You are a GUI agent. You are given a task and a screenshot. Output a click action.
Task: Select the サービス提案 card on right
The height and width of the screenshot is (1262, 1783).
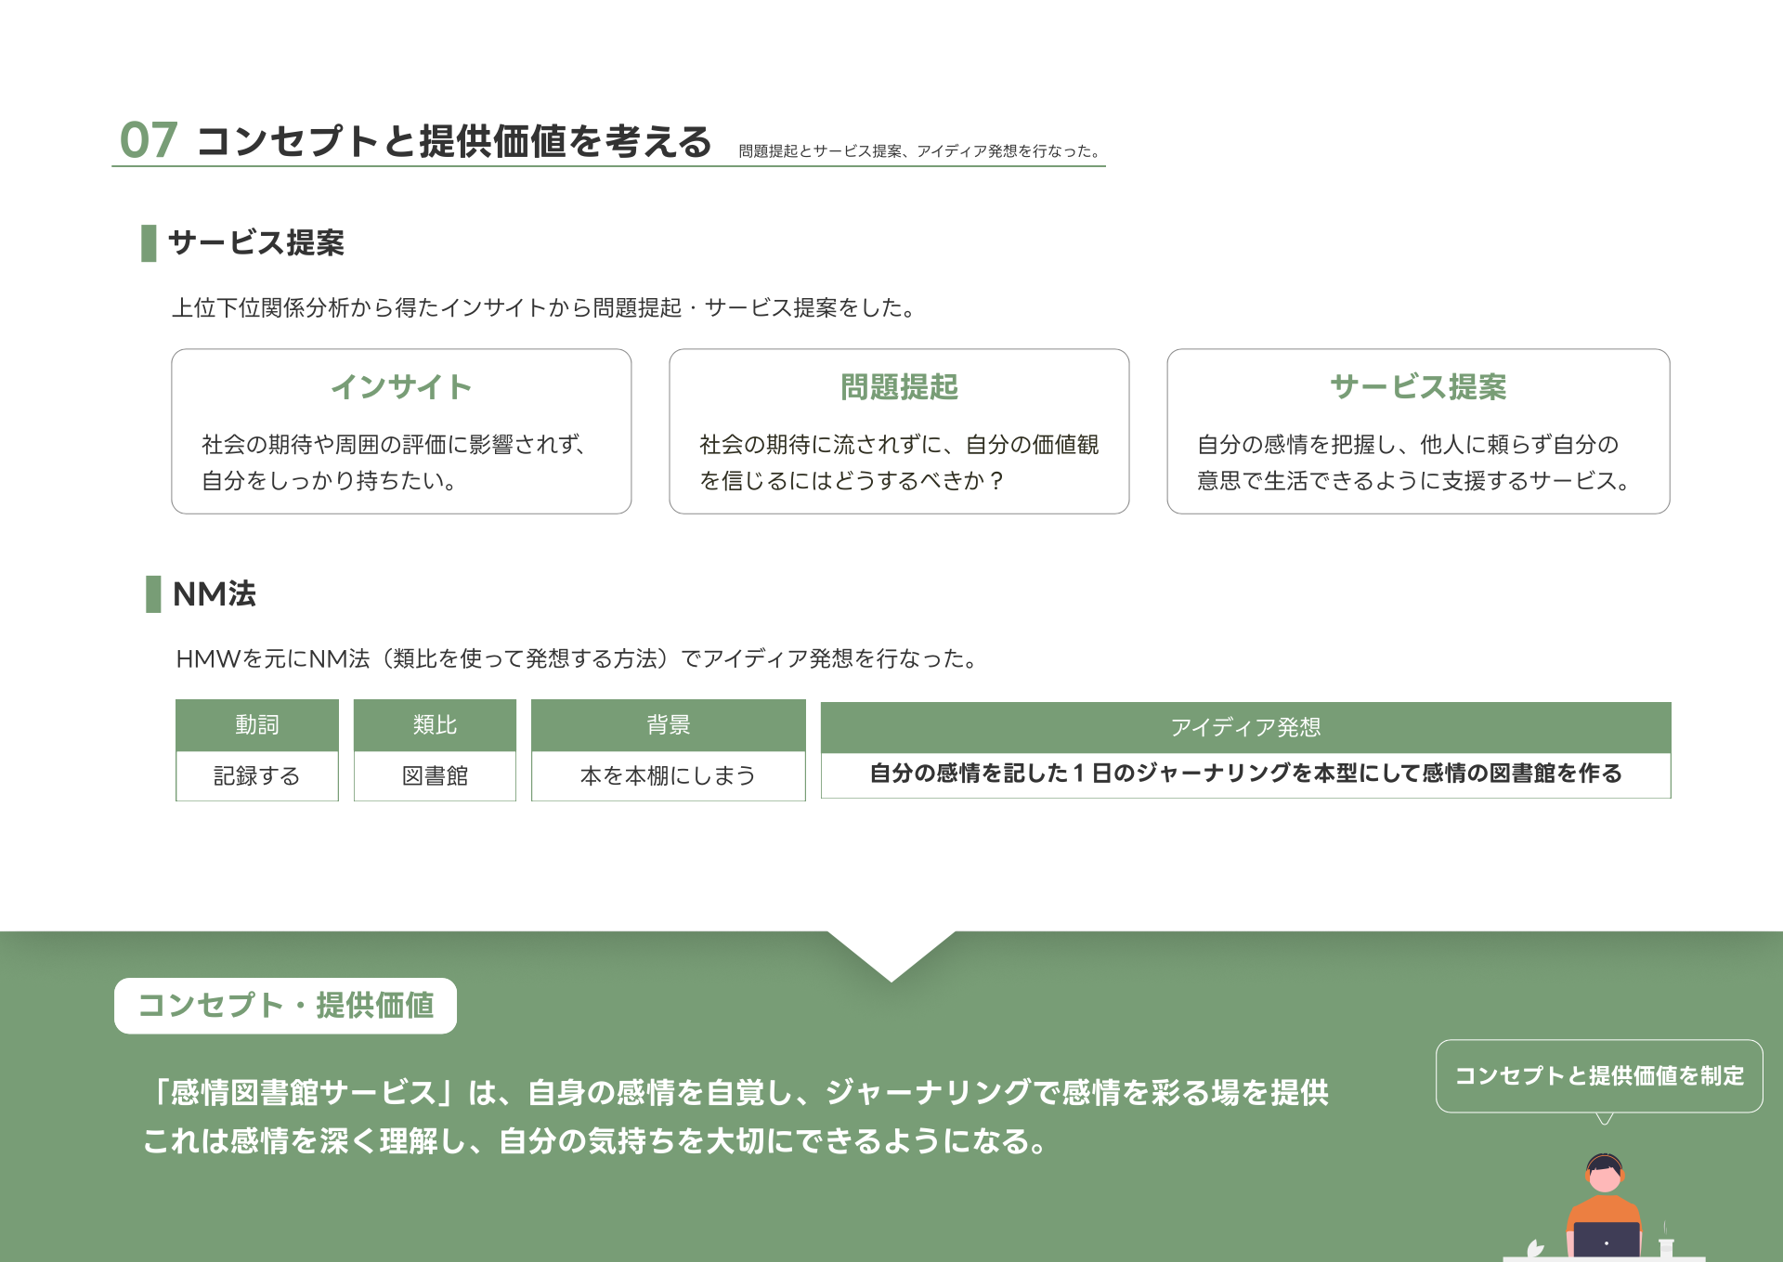point(1418,431)
